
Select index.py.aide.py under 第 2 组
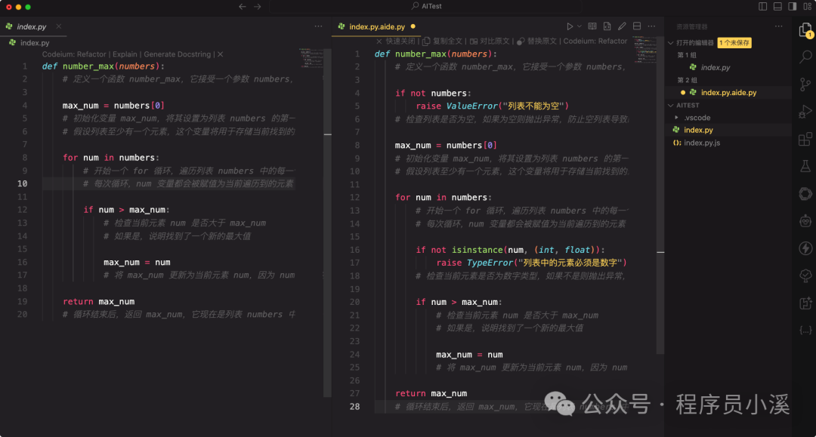coord(728,93)
